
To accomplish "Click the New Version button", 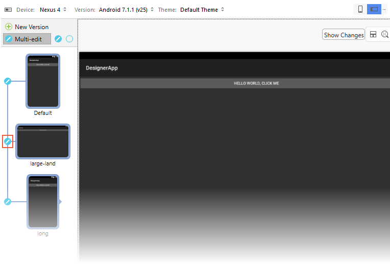I will pos(27,27).
